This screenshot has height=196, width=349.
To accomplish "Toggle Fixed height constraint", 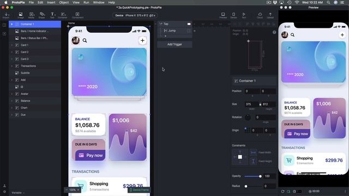I will [253, 161].
